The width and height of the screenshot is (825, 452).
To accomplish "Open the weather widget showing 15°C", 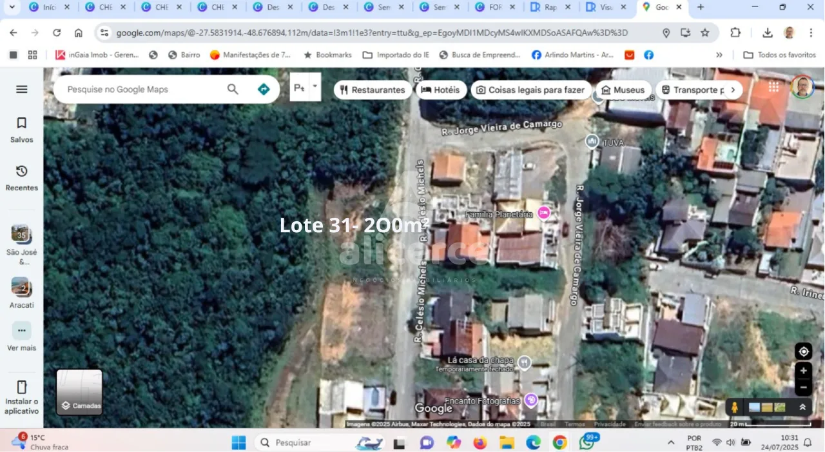I will pos(40,442).
